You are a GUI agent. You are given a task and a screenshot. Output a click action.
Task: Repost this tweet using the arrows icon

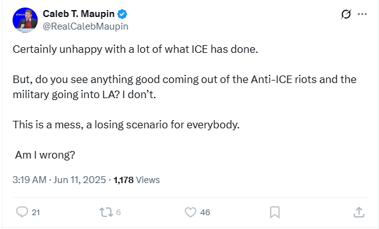(106, 212)
